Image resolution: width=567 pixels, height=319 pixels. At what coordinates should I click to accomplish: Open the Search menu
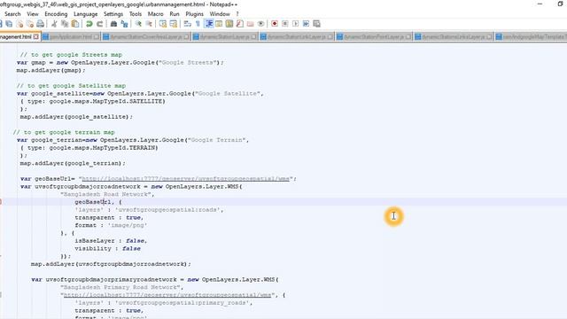[12, 14]
